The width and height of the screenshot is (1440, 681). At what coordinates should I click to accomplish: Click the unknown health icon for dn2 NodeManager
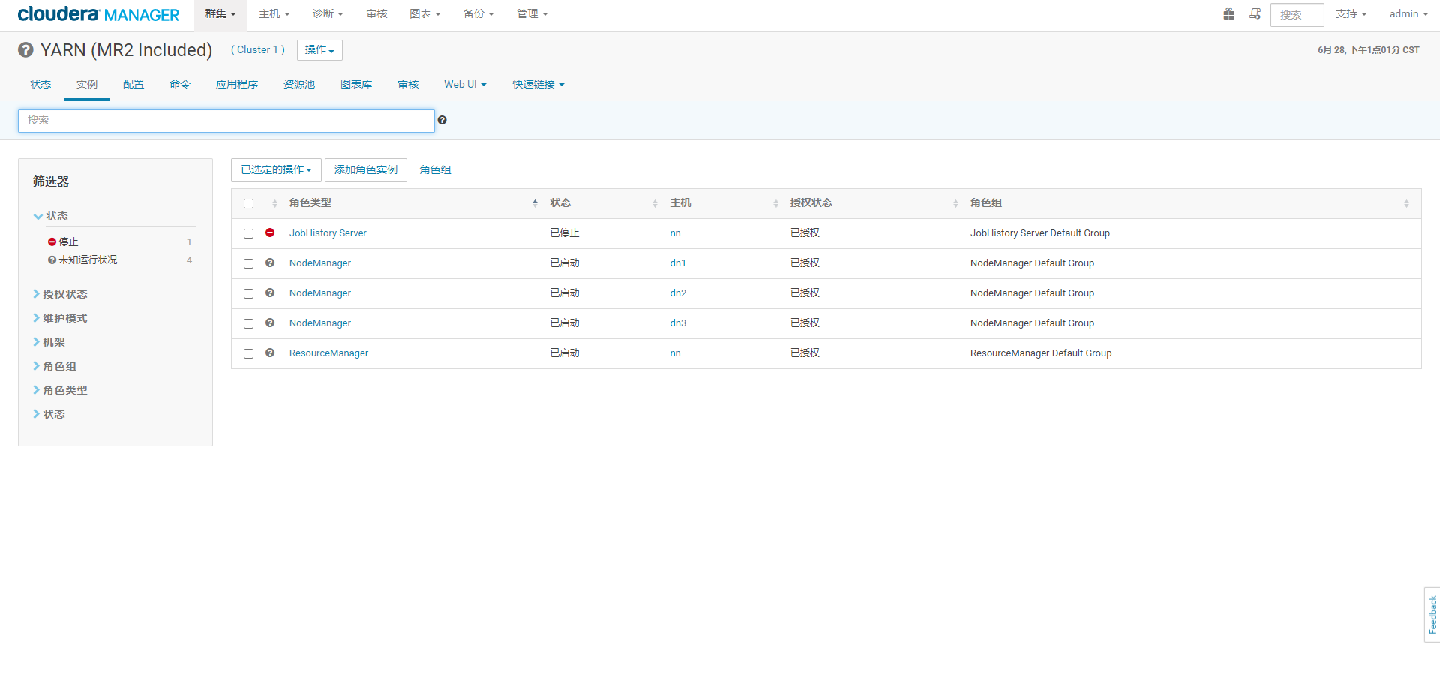tap(270, 292)
